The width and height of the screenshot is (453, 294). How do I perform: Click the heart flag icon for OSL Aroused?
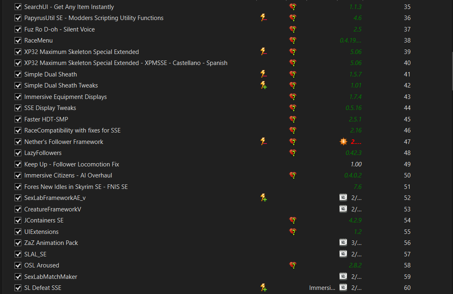tap(293, 265)
